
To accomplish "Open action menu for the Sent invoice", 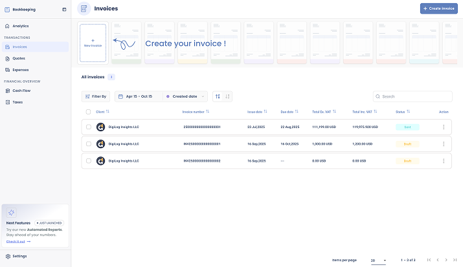I will pos(444,127).
